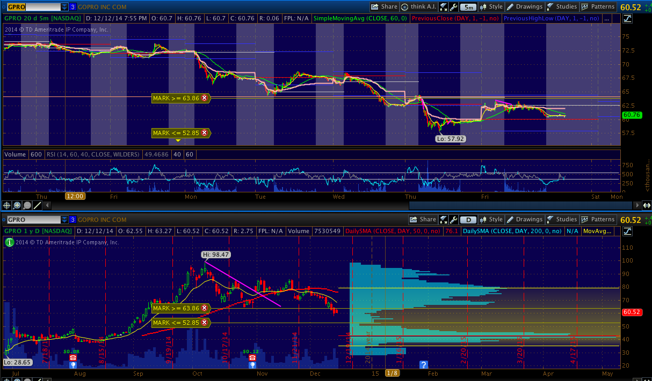Screen dimensions: 652x381
Task: Click the pan crosshair tool icon
Action: click(7, 205)
